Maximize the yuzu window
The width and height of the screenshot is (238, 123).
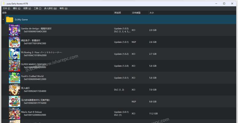(x=224, y=3)
